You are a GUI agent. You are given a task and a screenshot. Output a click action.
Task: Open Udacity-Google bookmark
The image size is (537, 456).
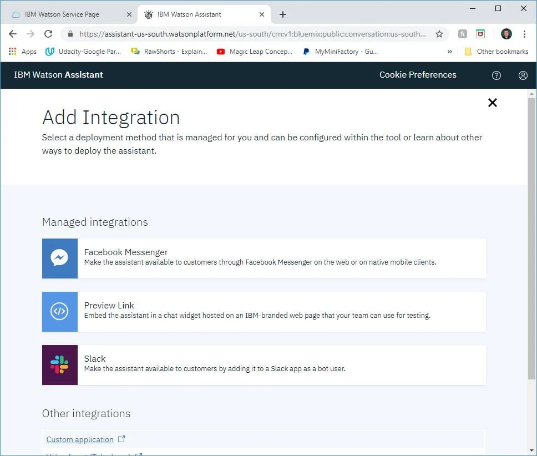(x=83, y=52)
